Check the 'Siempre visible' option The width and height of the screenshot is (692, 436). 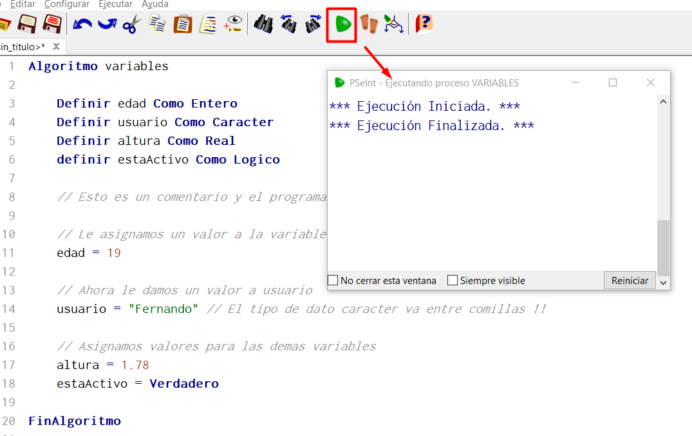(x=453, y=281)
